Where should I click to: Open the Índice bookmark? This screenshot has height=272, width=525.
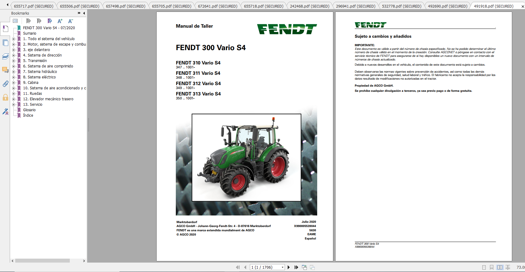click(28, 115)
